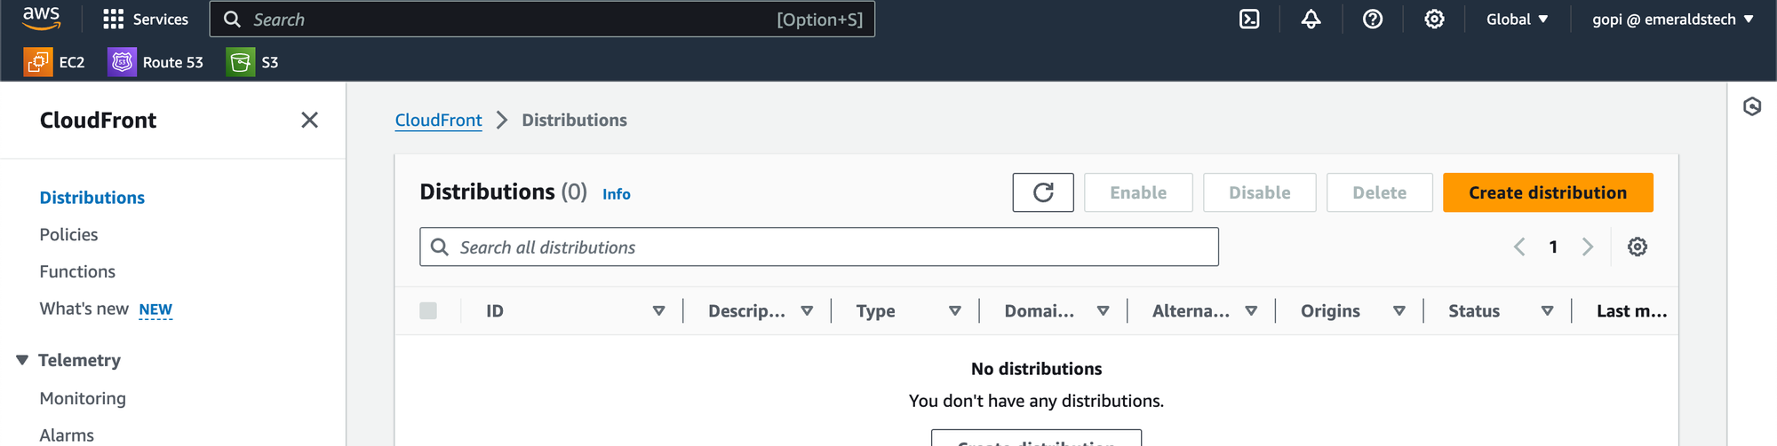
Task: Open table preferences gear icon
Action: 1637,247
